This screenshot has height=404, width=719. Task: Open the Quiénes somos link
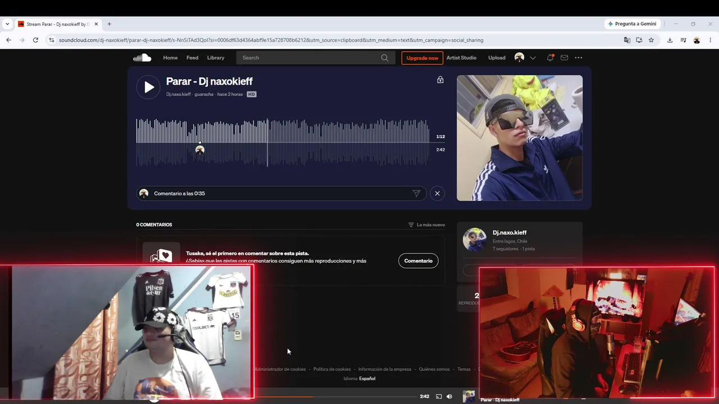434,369
